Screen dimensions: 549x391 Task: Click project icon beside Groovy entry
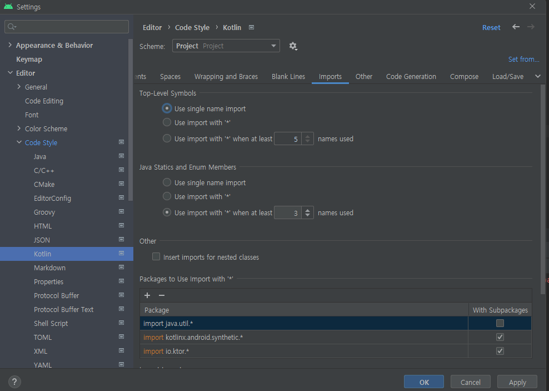[x=122, y=211]
